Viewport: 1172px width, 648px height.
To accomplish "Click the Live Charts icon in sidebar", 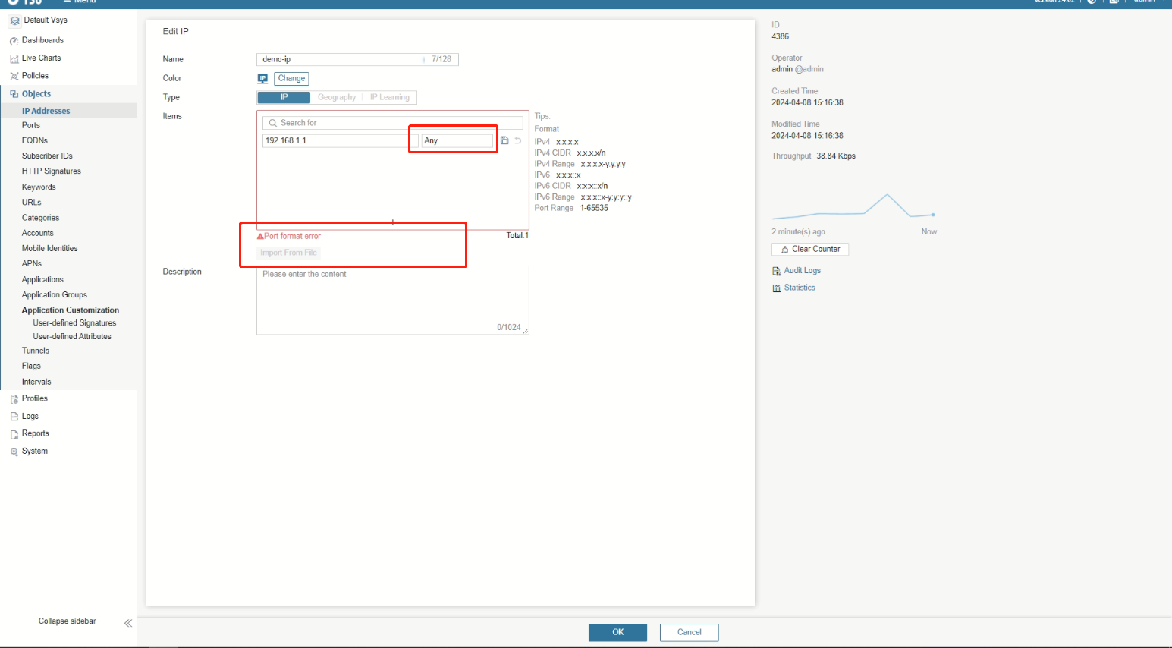I will point(14,58).
